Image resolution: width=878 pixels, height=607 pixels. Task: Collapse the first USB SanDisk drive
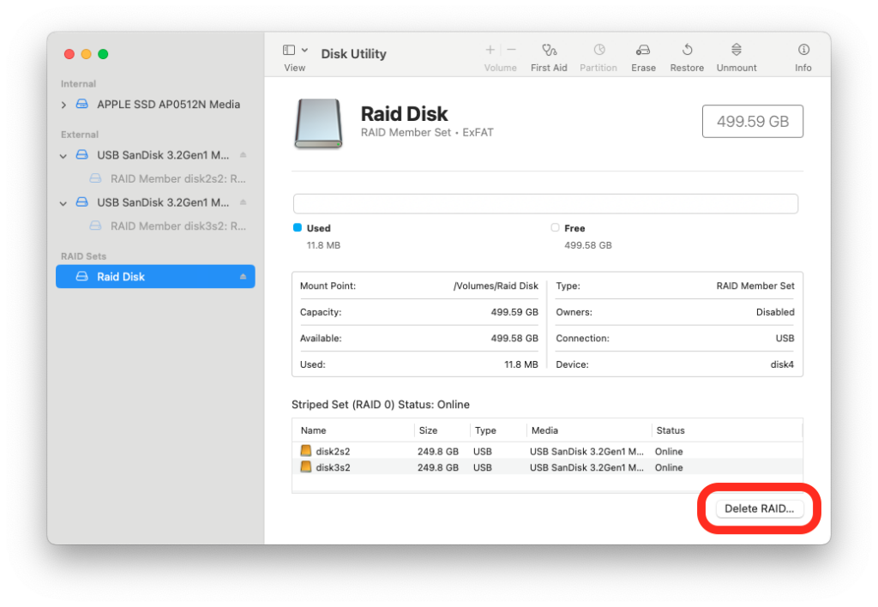[63, 155]
